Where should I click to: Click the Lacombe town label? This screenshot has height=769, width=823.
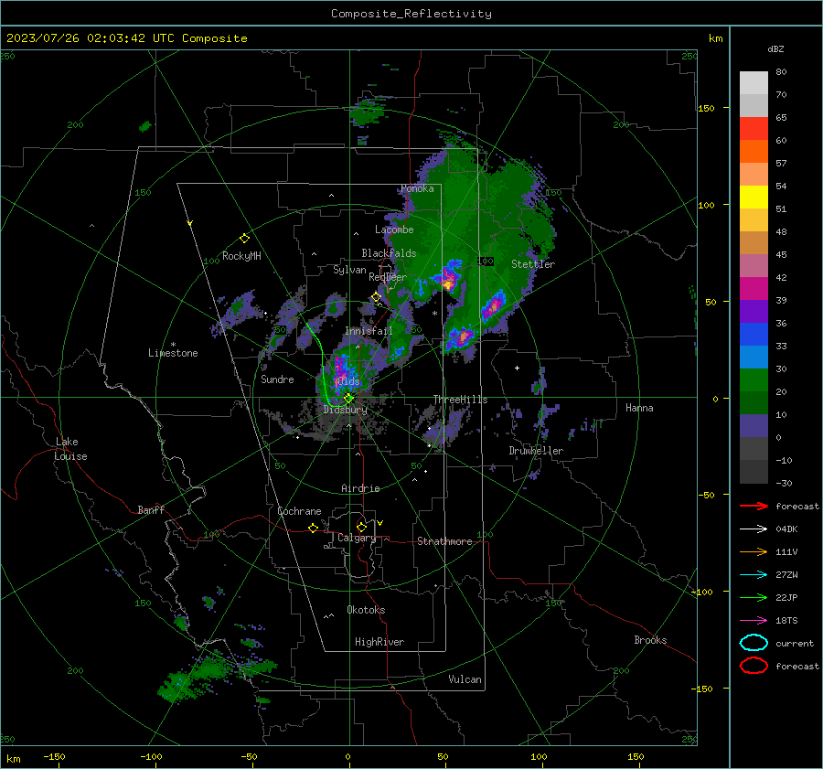394,230
